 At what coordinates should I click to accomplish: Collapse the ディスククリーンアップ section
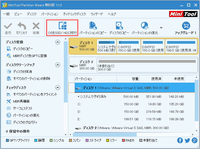pyautogui.click(x=58, y=65)
